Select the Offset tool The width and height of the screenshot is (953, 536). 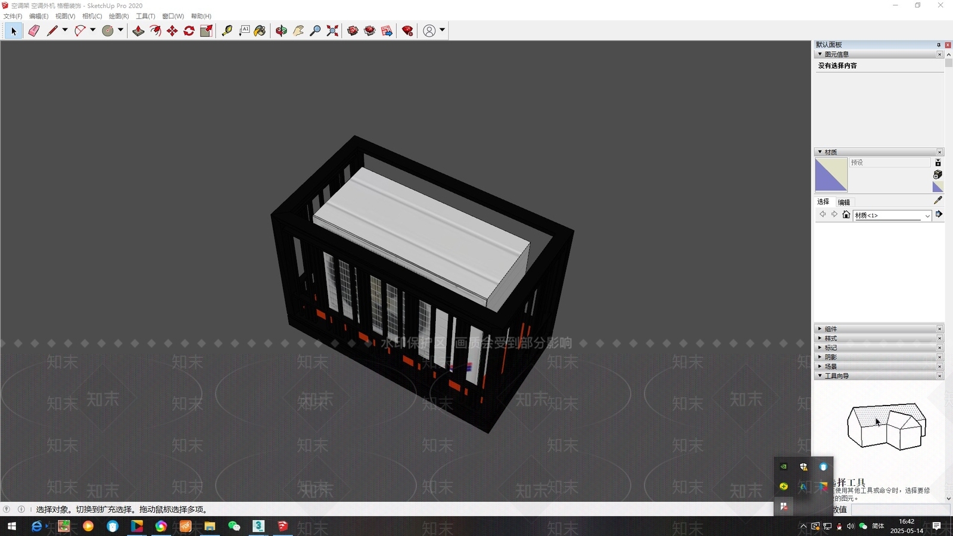(155, 31)
